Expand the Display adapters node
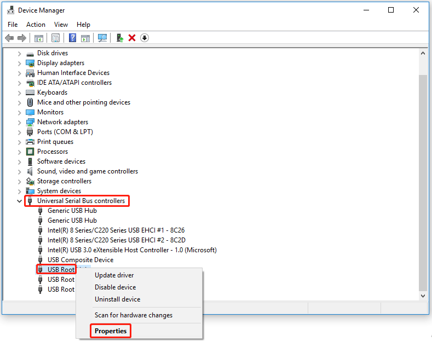 pos(19,63)
